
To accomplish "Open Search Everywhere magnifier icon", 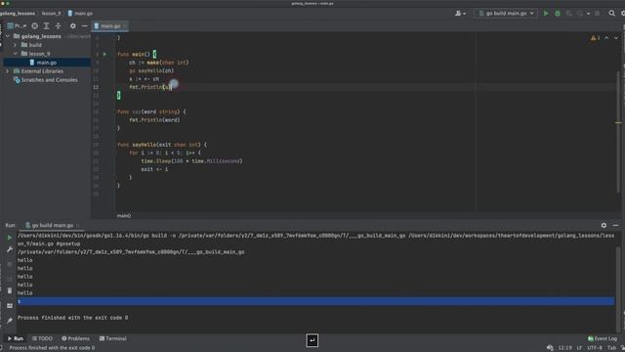I will click(611, 13).
